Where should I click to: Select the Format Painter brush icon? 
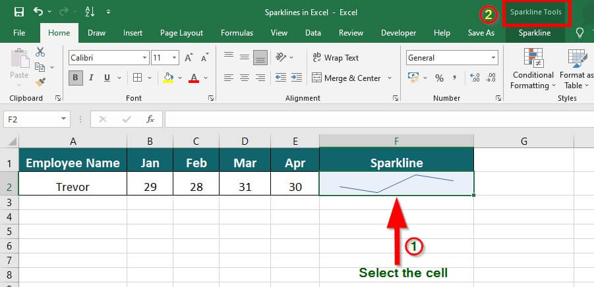point(40,82)
